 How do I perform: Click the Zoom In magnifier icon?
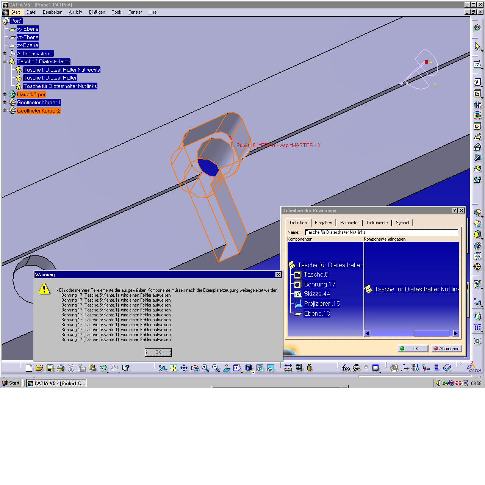[x=205, y=368]
